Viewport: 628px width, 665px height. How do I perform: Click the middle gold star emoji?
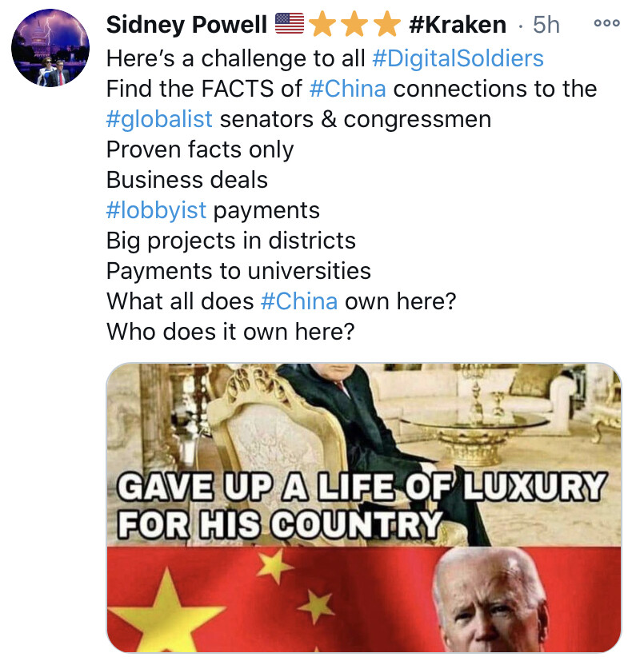coord(354,24)
